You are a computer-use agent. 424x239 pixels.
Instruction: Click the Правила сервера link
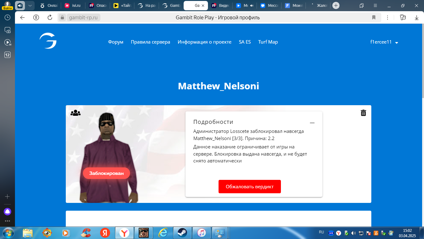click(x=150, y=42)
